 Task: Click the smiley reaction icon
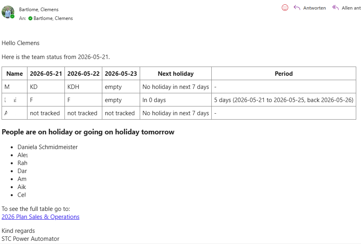coord(285,8)
